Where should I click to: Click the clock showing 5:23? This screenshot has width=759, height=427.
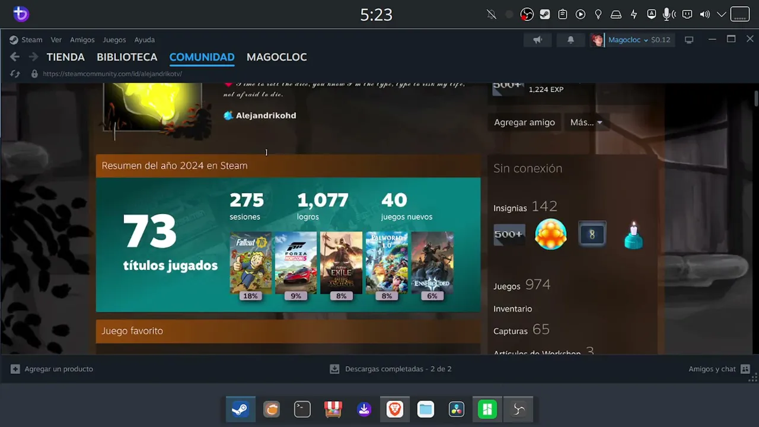377,14
